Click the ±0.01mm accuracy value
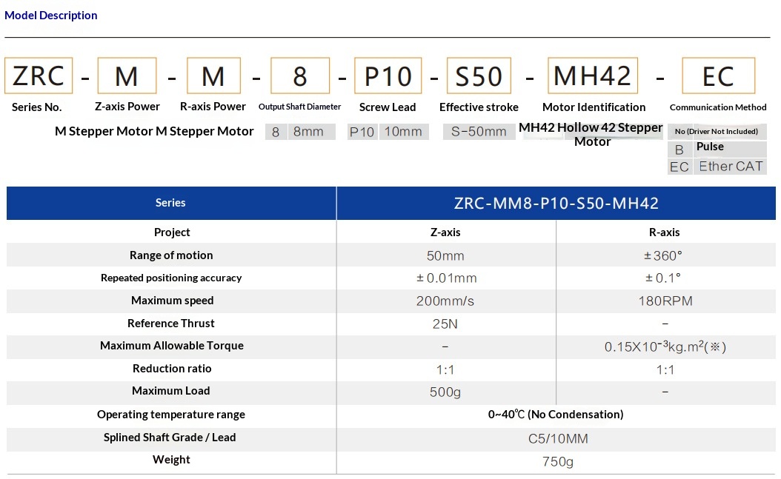This screenshot has height=479, width=781. [x=447, y=278]
